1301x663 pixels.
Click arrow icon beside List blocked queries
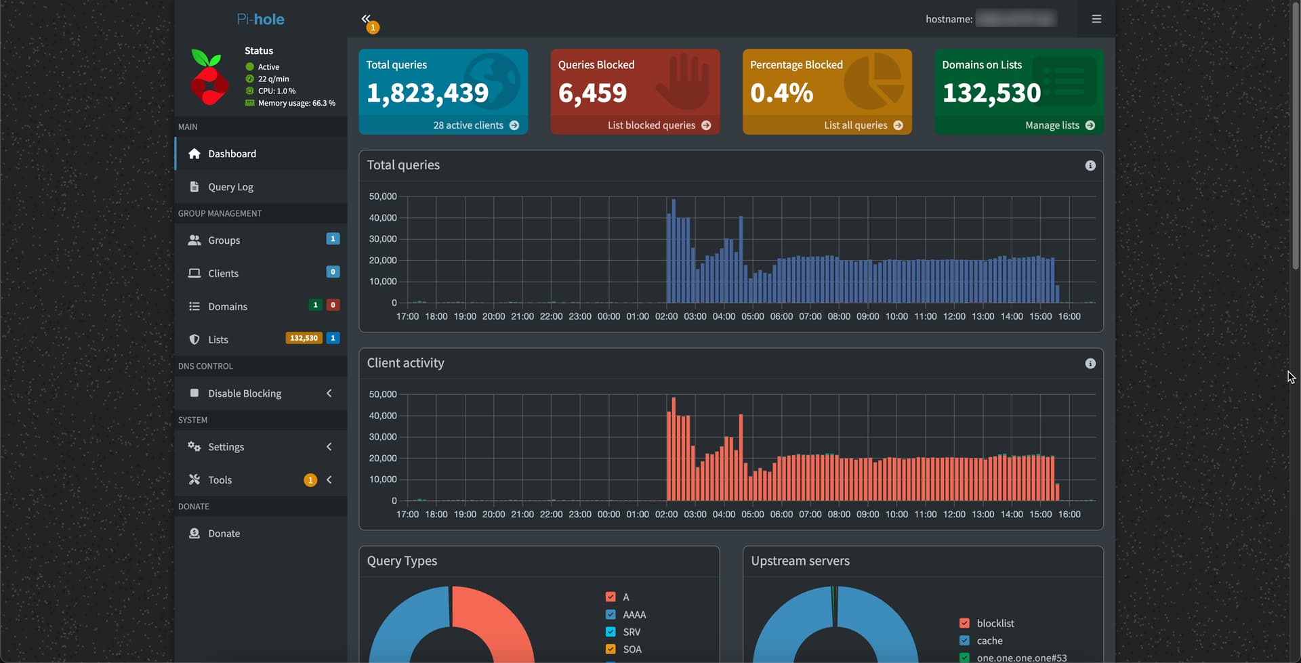tap(706, 125)
